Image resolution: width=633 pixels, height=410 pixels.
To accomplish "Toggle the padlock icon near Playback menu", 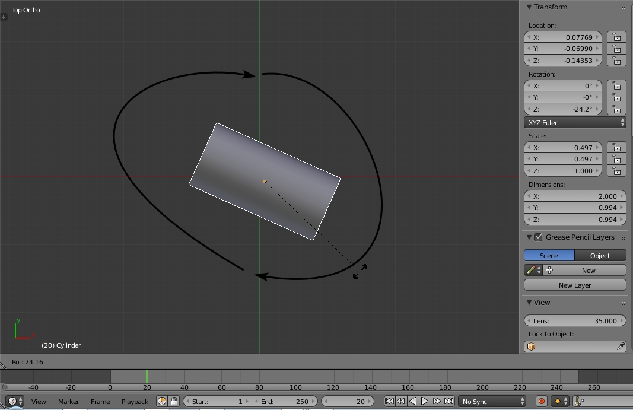I will coord(174,401).
